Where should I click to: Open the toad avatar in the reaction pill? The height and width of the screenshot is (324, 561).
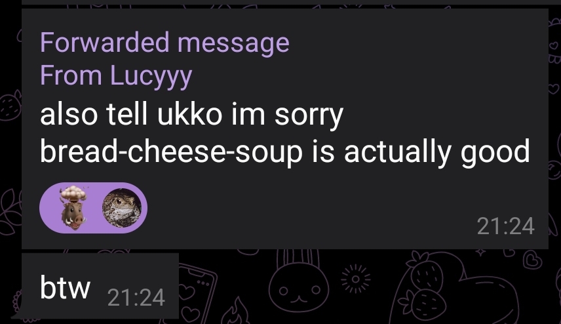(x=122, y=208)
